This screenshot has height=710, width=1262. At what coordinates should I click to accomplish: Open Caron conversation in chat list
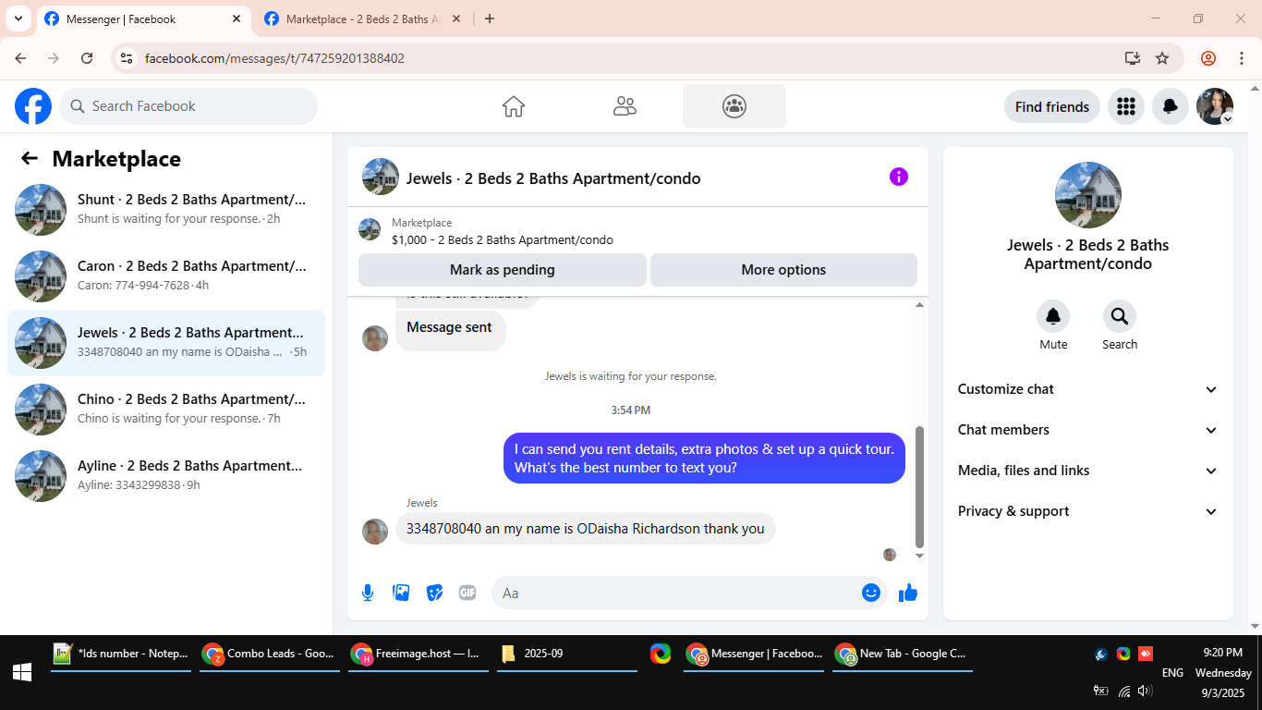pyautogui.click(x=166, y=276)
